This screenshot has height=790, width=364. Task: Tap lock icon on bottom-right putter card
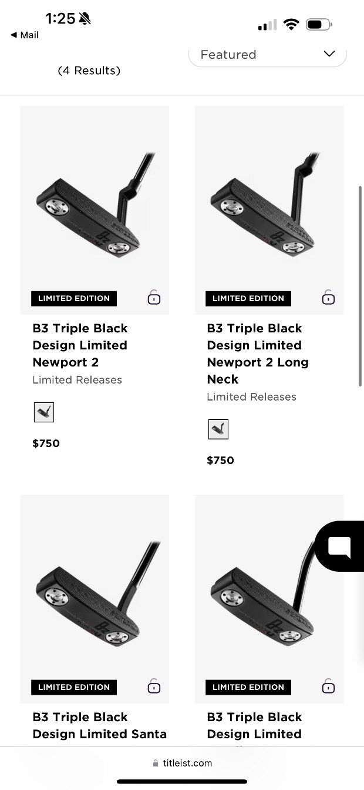pos(328,686)
